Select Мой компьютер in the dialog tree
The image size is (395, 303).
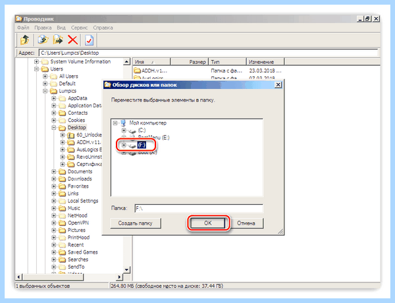(148, 123)
